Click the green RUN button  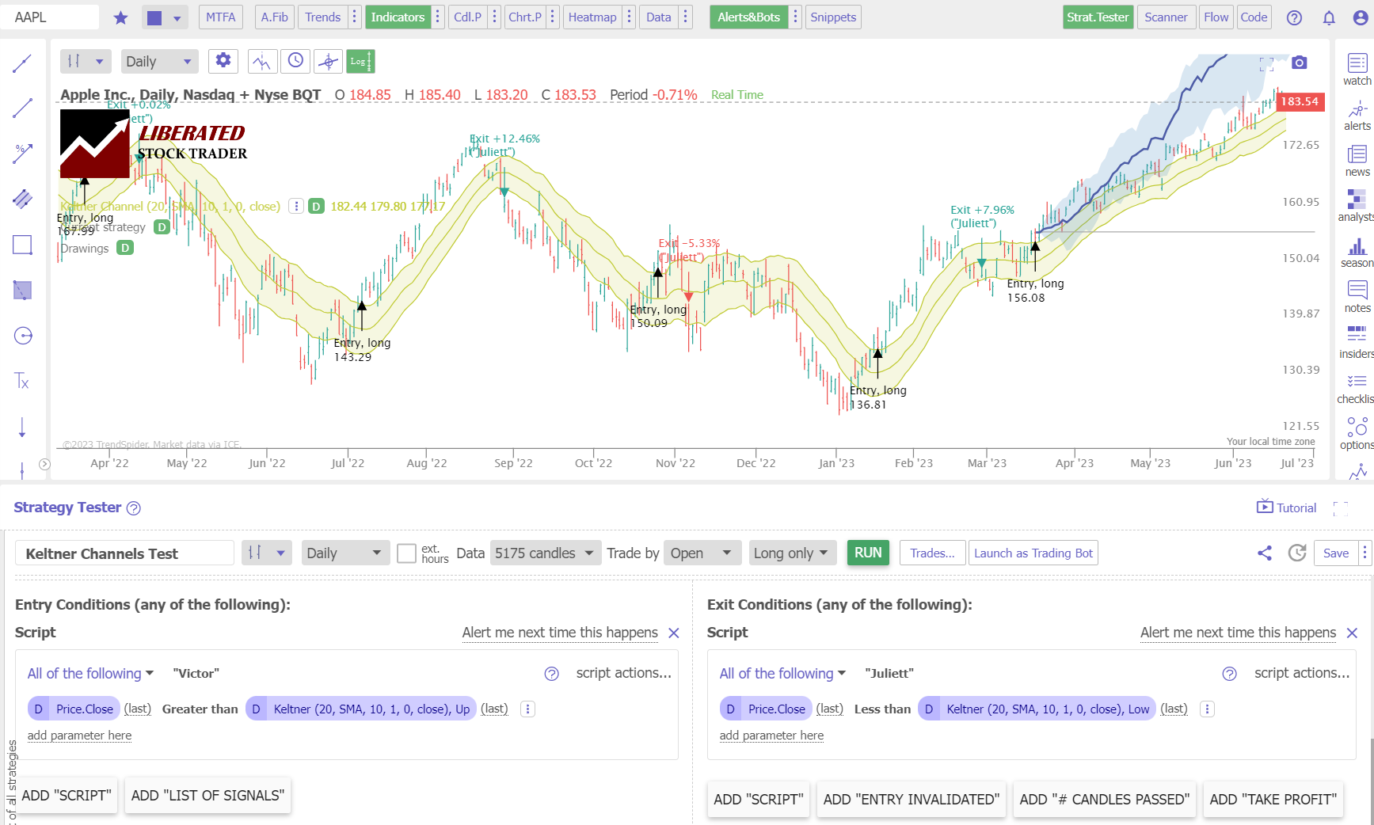[x=867, y=553]
